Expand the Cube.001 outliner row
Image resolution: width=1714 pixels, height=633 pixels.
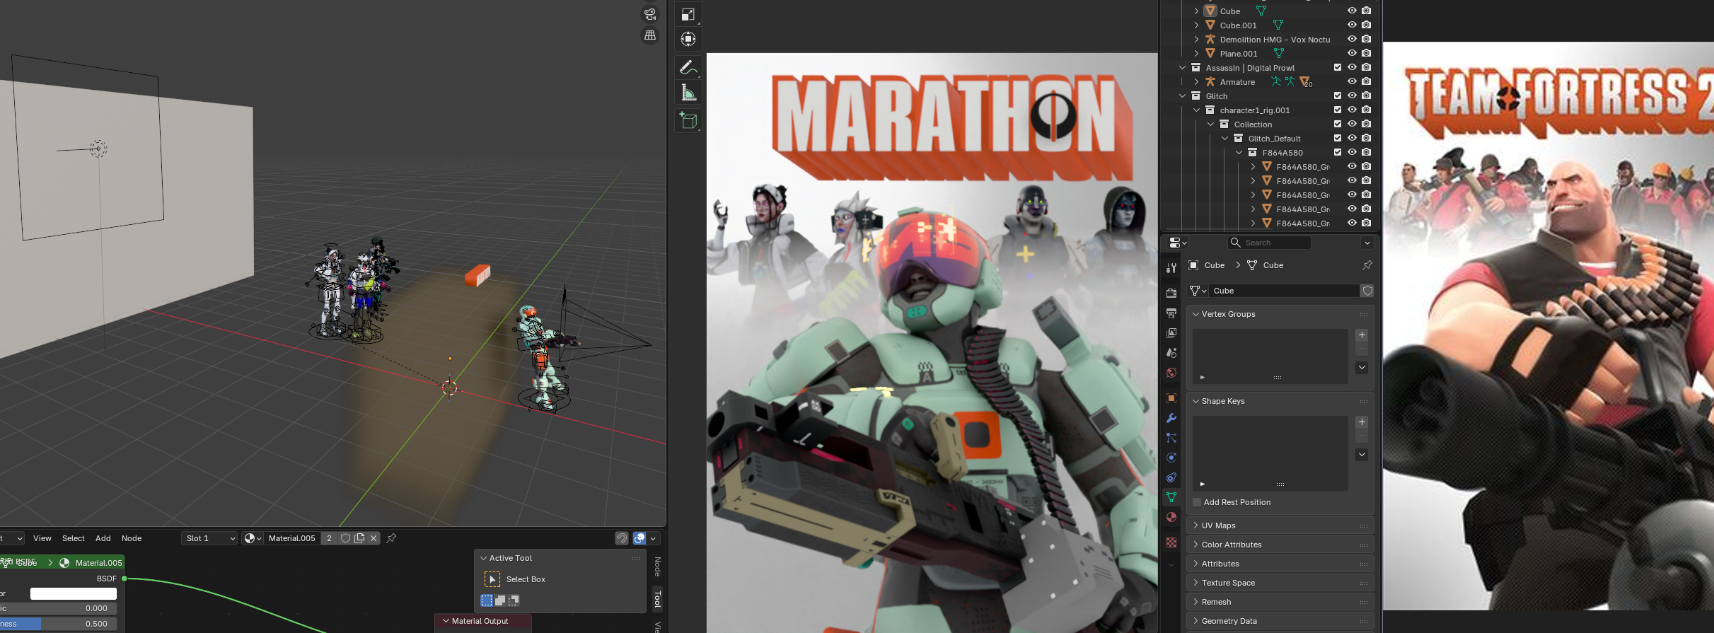[1196, 25]
